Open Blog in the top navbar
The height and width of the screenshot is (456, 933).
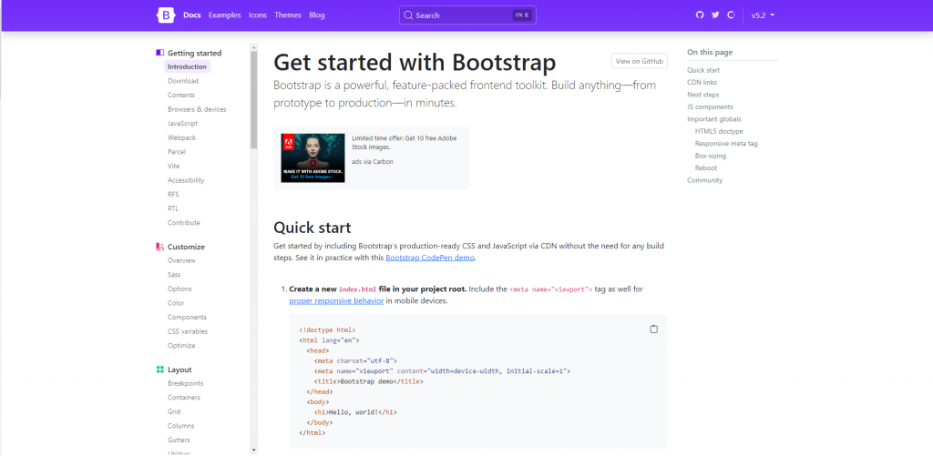[x=317, y=15]
